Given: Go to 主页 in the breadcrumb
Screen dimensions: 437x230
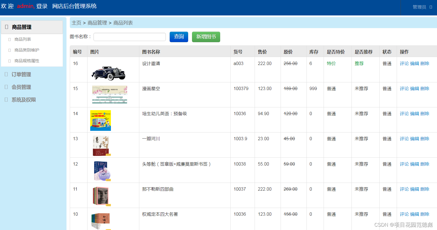Looking at the screenshot, I should point(76,23).
